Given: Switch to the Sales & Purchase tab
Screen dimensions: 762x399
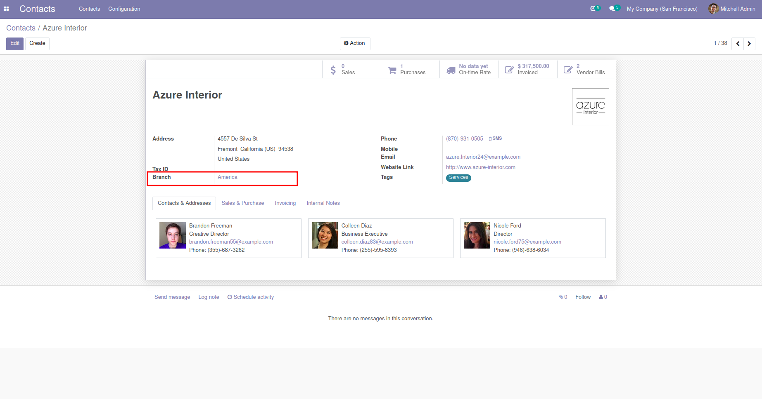Looking at the screenshot, I should pyautogui.click(x=242, y=203).
